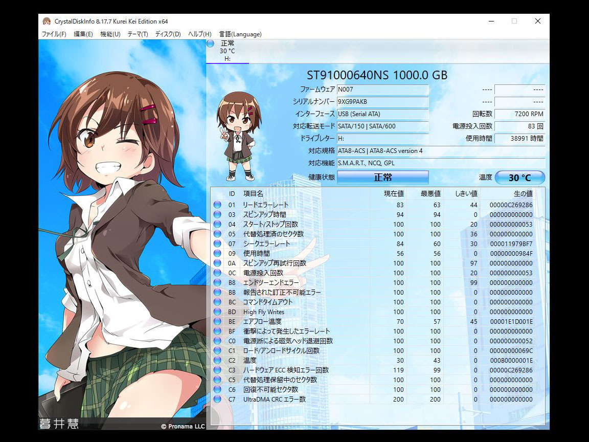The height and width of the screenshot is (442, 589).
Task: Click status circle for ID BC row
Action: [217, 302]
